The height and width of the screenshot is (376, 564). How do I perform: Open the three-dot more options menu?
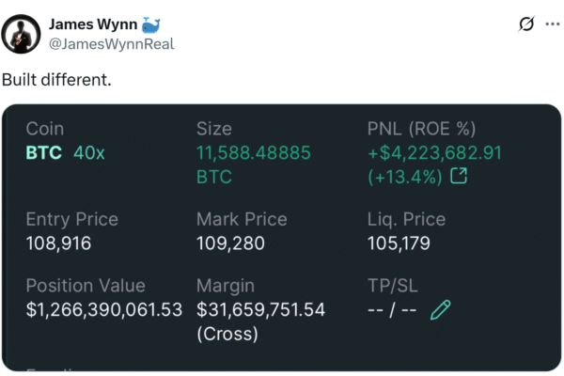tap(553, 24)
